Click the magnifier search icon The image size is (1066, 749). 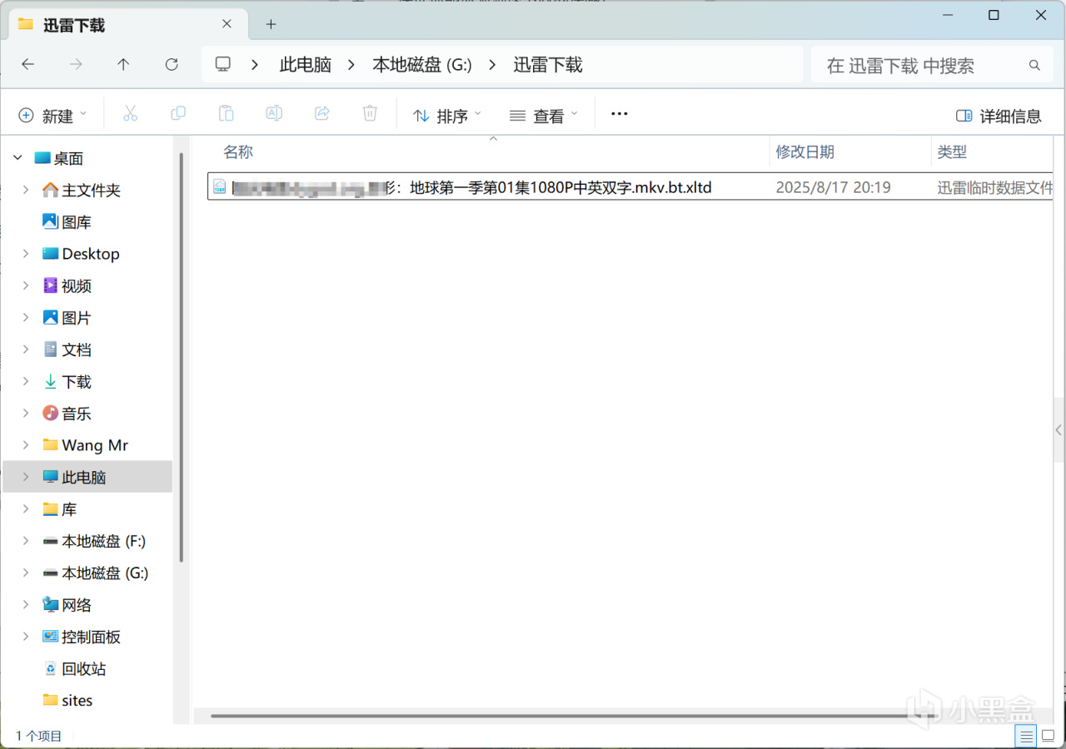1034,65
